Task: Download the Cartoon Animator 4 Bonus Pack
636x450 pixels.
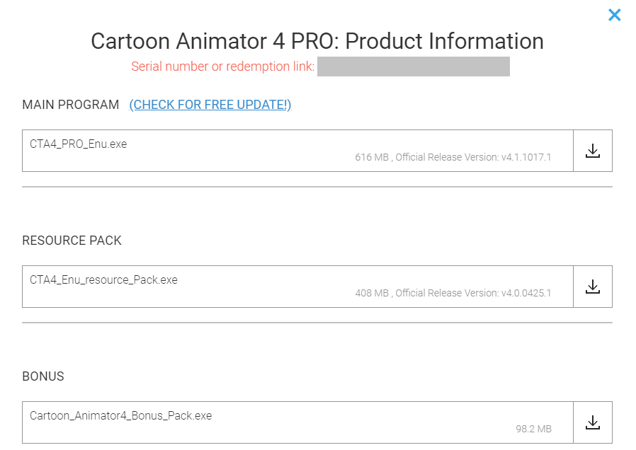Action: (593, 422)
